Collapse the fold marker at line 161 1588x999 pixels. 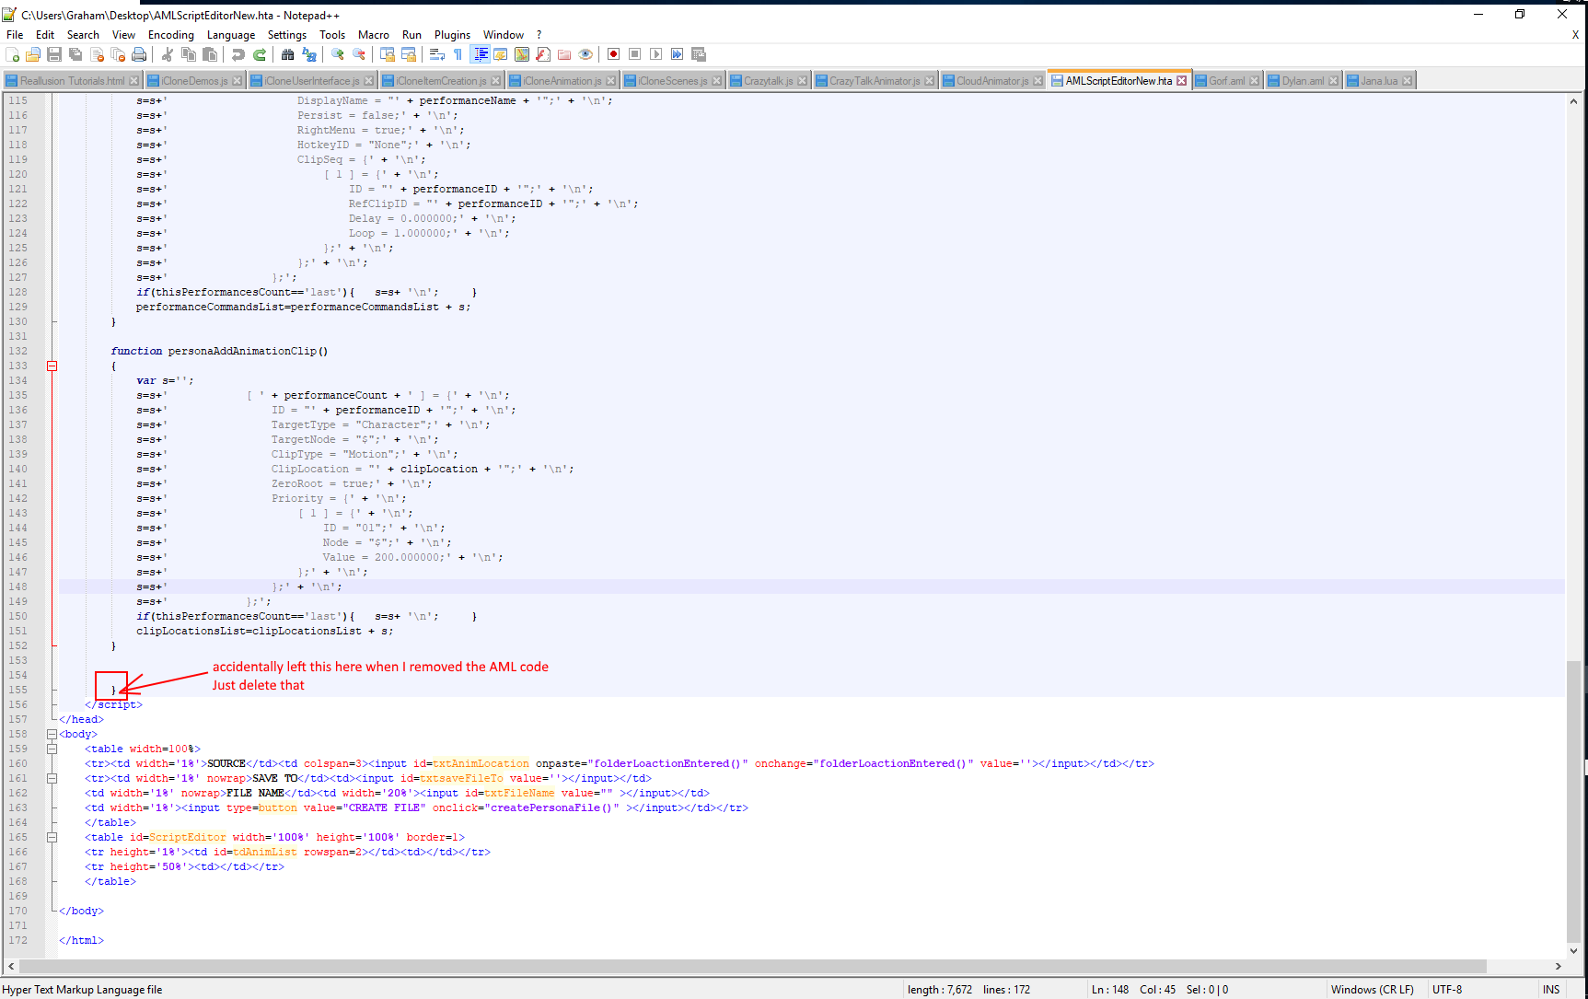(52, 778)
